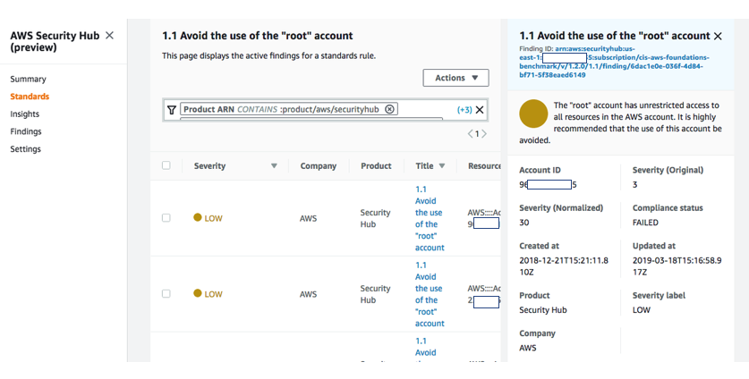Click the gold severity circle in details

(x=533, y=114)
